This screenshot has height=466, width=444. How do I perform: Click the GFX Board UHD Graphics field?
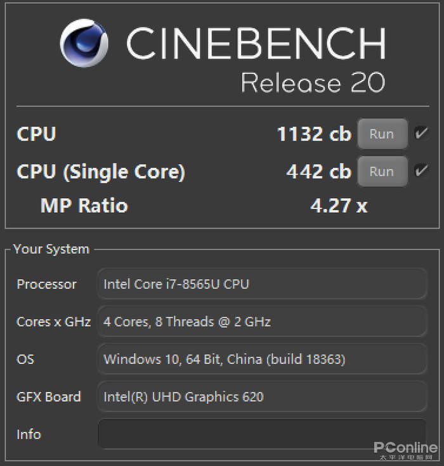pos(262,397)
